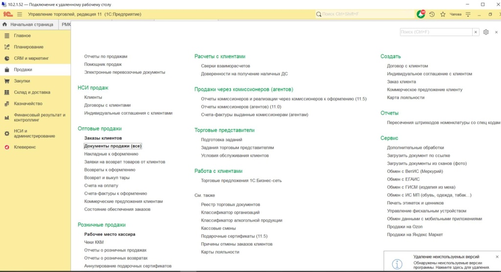The image size is (501, 272).
Task: Click the user name Чапова
Action: pos(455,14)
